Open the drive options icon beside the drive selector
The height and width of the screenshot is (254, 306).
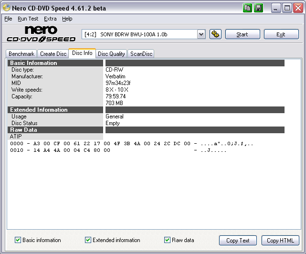click(215, 34)
